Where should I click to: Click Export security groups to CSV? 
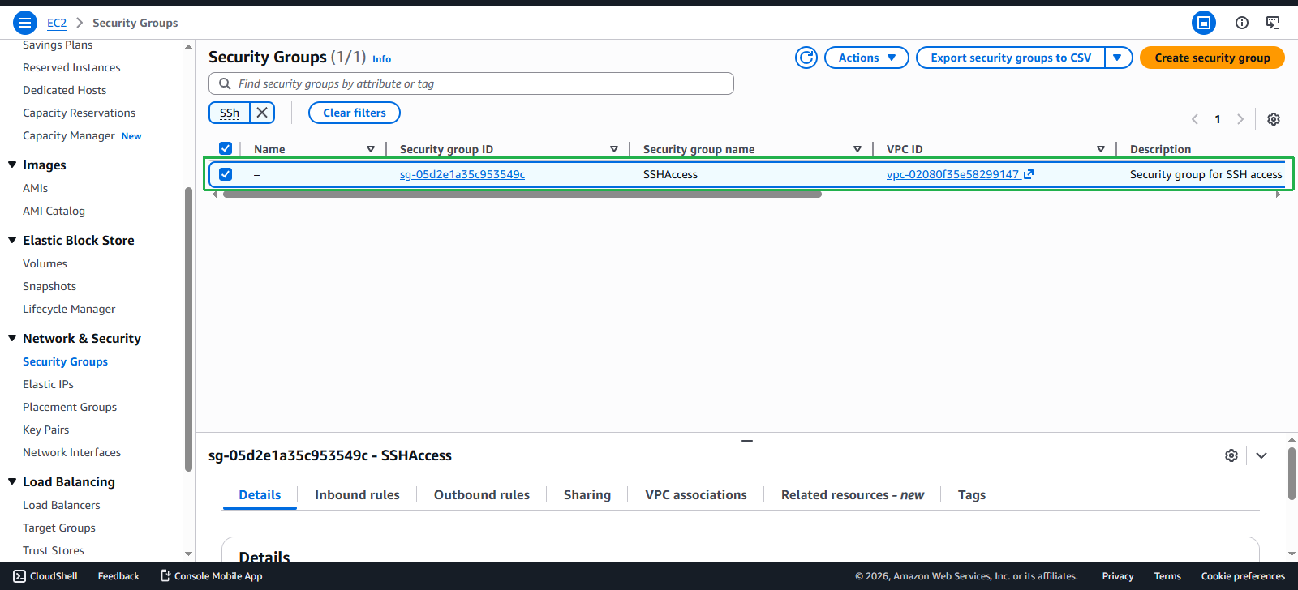pos(1011,58)
